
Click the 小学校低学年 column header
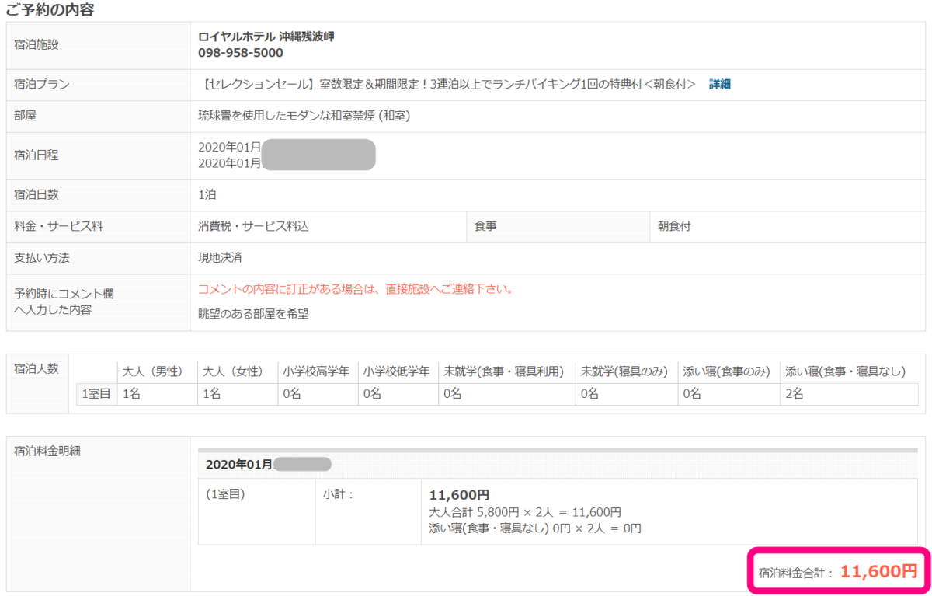point(396,371)
